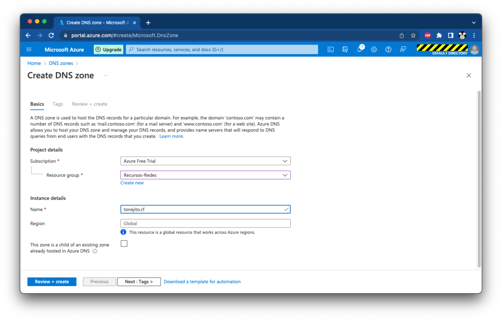Open the notifications bell
This screenshot has width=502, height=320.
[x=360, y=50]
